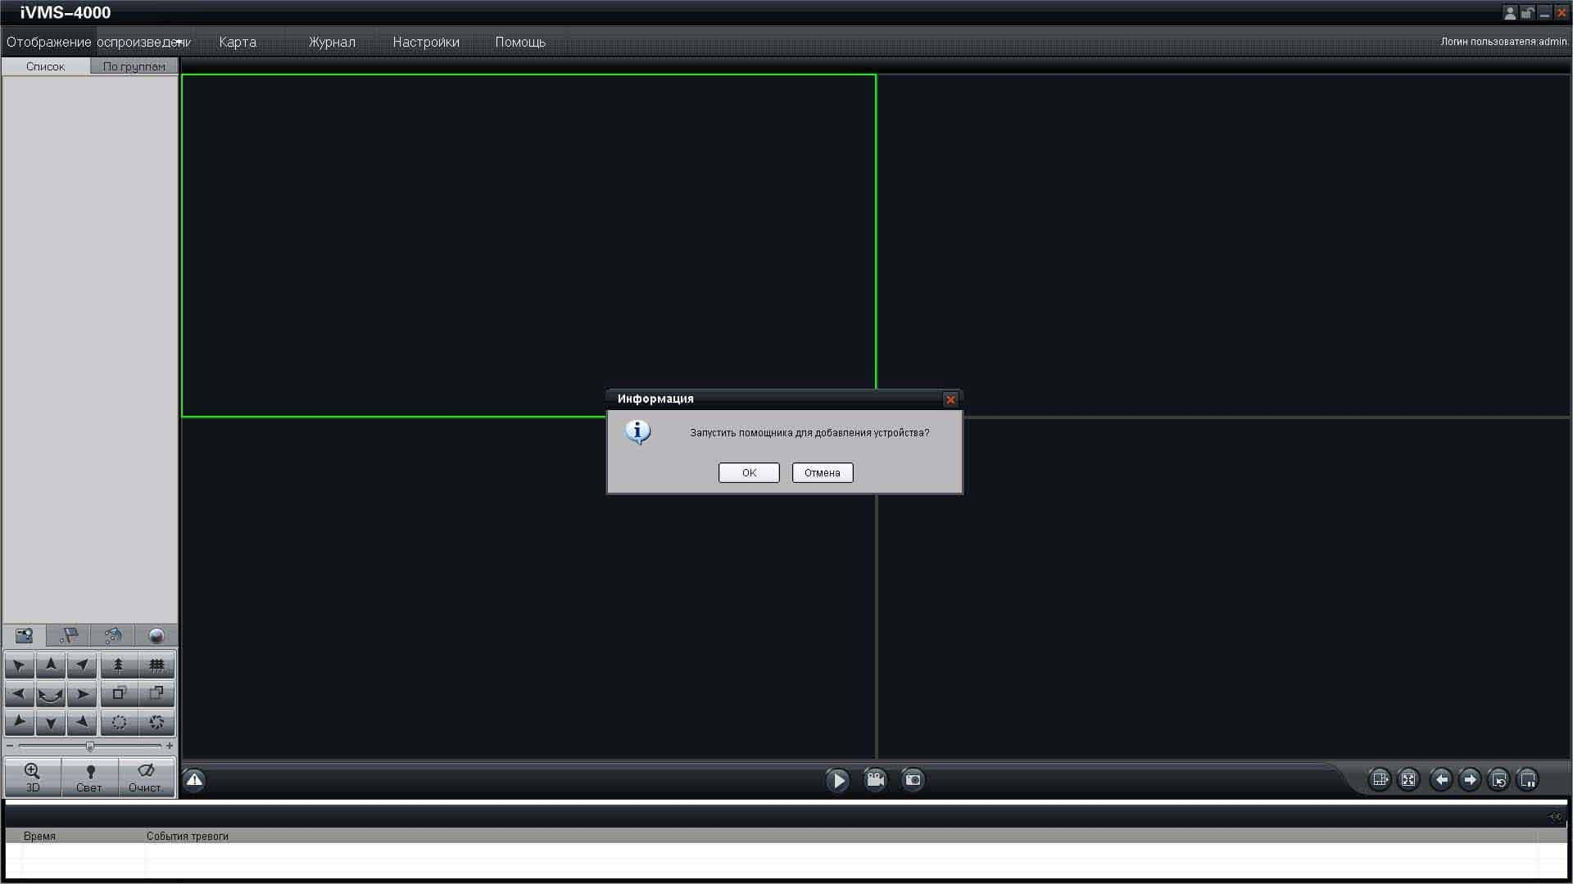The width and height of the screenshot is (1573, 884).
Task: Select the preset flag tab icon
Action: click(x=69, y=636)
